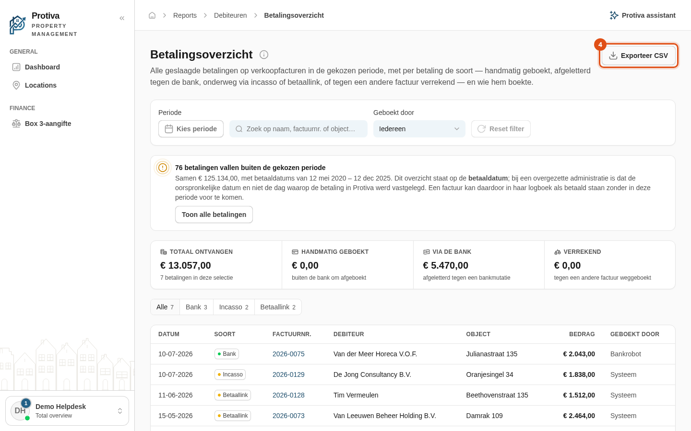Click the Locations pin icon
The width and height of the screenshot is (691, 431).
click(16, 85)
